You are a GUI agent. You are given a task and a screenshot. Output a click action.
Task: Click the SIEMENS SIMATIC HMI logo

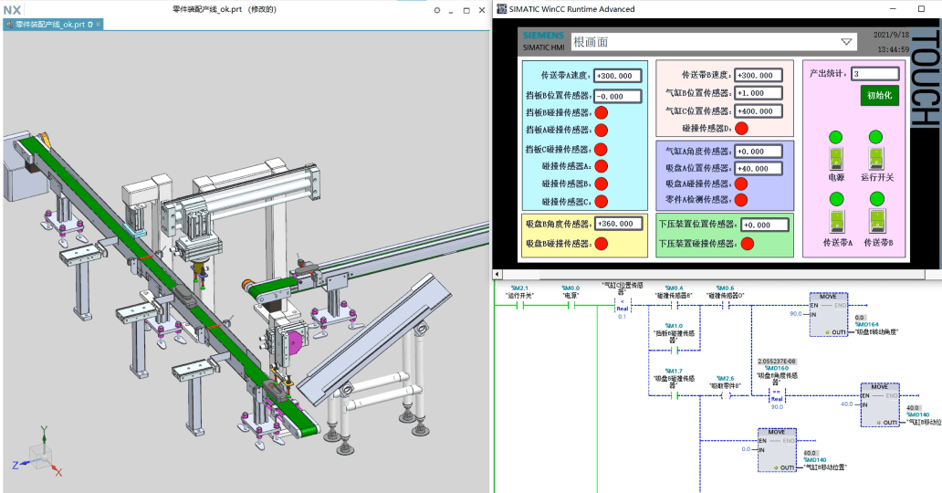coord(543,41)
